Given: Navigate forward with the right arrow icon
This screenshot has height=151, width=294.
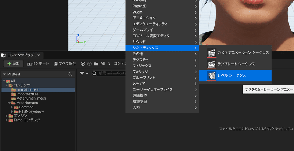Looking at the screenshot, I should pos(89,64).
